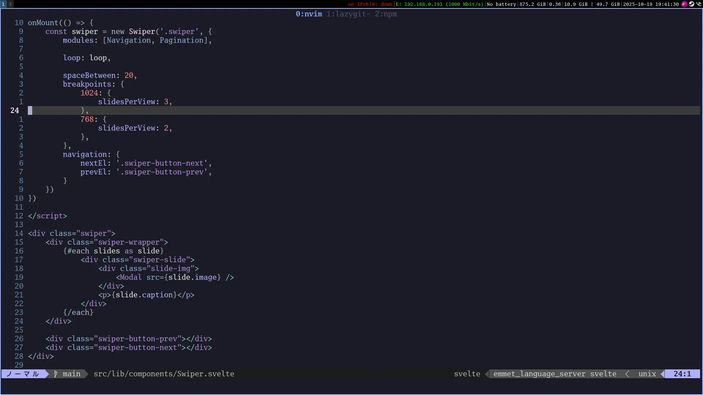Click the git branch icon beside main
Image resolution: width=703 pixels, height=395 pixels.
[56, 374]
